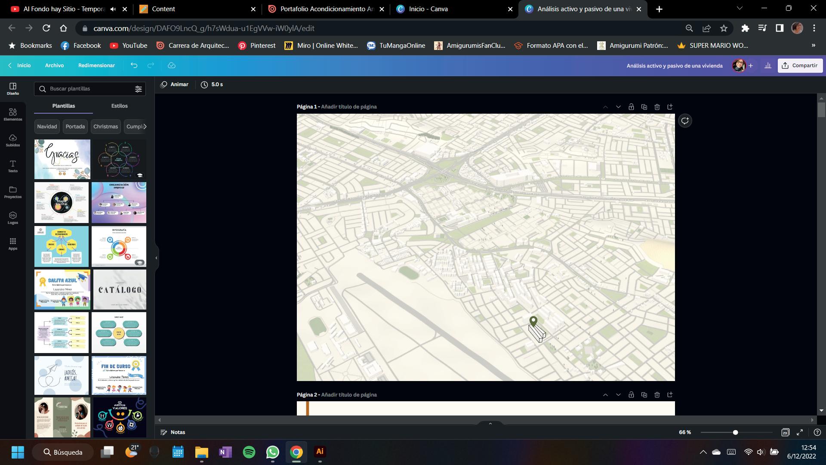This screenshot has width=826, height=465.
Task: Open the Subidos uploads panel
Action: pos(13,140)
